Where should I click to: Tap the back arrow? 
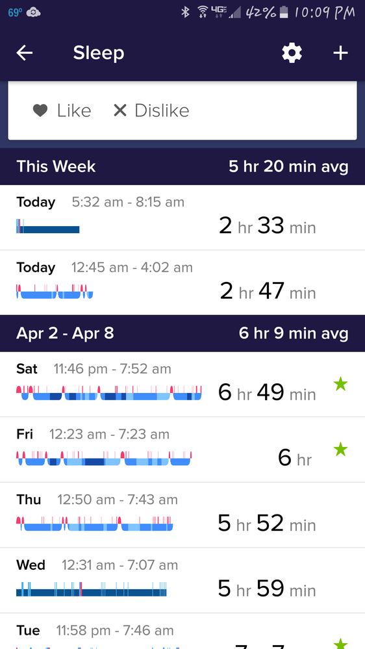tap(25, 53)
